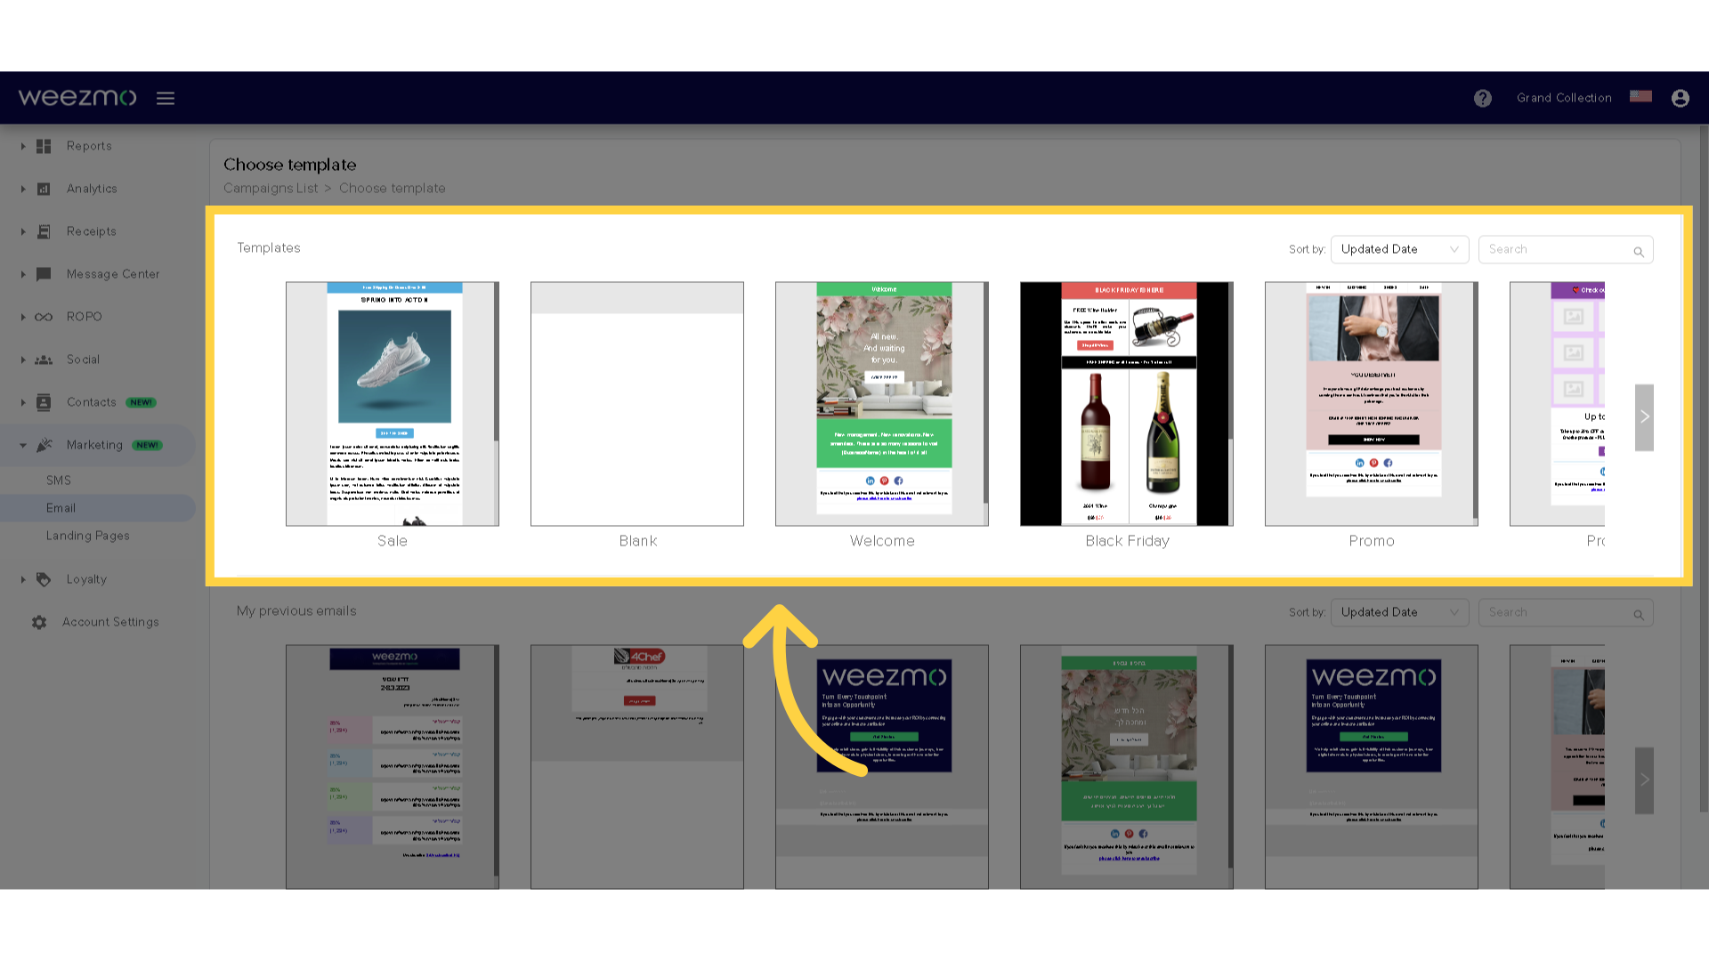Screen dimensions: 1709x961
Task: Click the Message Center chat icon
Action: [x=44, y=274]
